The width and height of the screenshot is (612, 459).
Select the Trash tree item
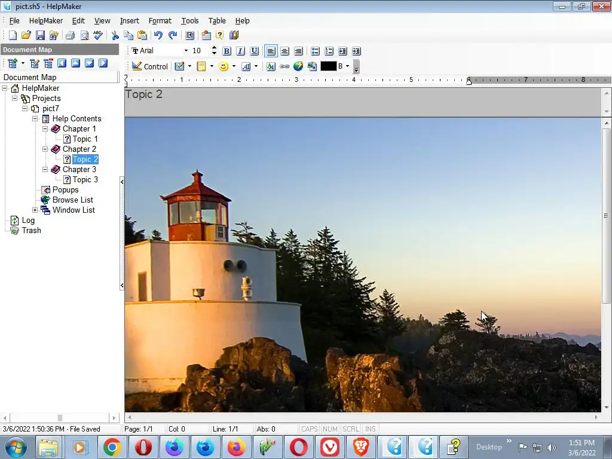[x=31, y=230]
